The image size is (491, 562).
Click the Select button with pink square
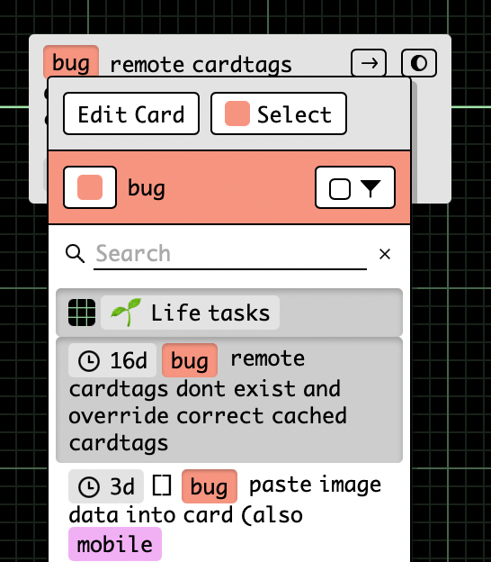279,113
